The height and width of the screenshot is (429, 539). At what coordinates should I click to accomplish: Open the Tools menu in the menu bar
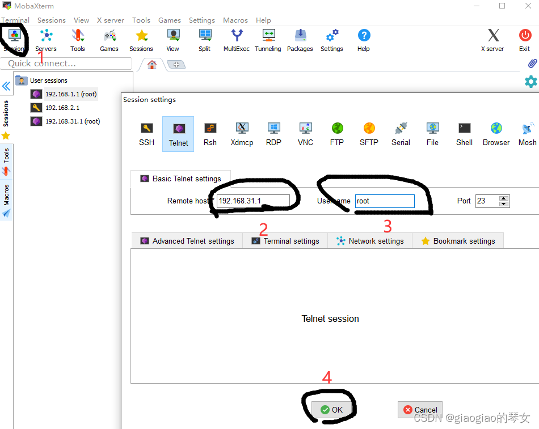pyautogui.click(x=141, y=20)
